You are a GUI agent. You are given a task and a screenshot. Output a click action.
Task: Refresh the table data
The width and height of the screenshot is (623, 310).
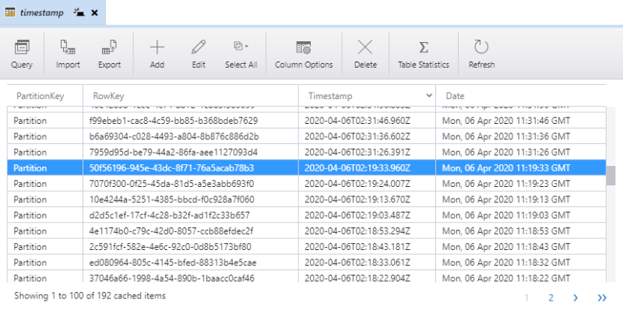click(x=481, y=54)
